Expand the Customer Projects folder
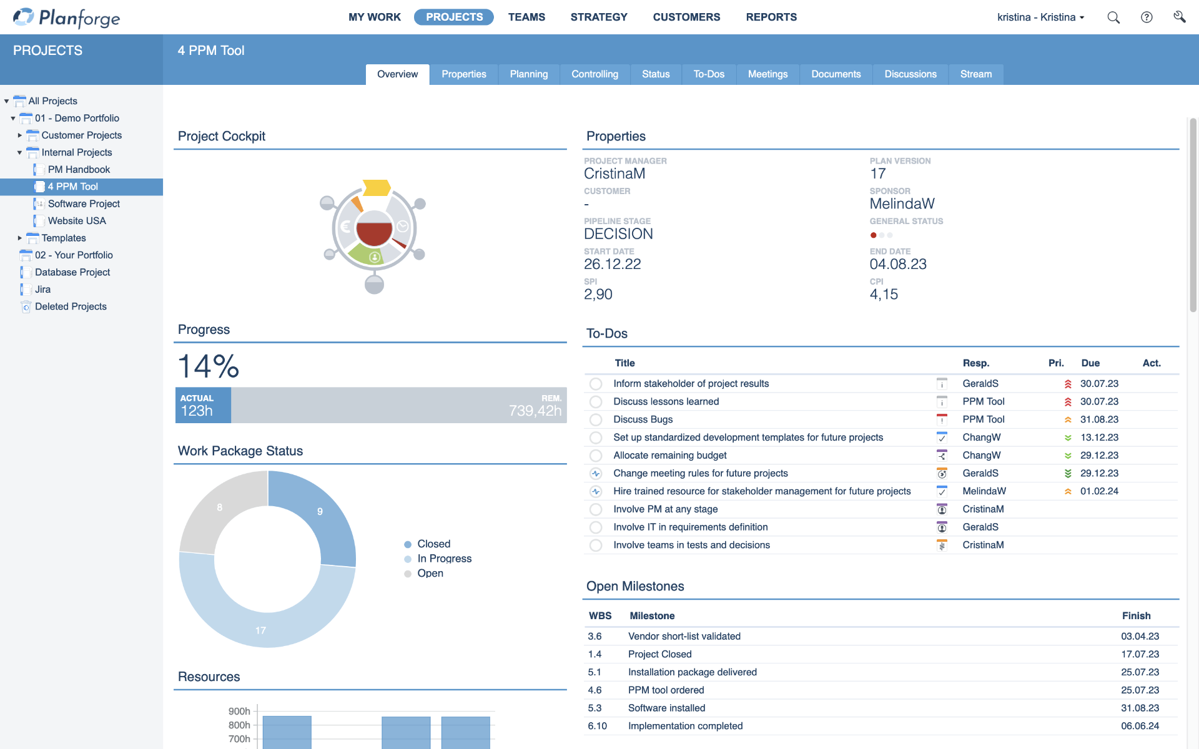 (x=19, y=135)
